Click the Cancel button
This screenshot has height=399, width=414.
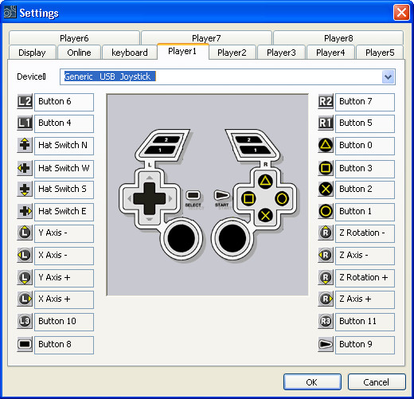click(377, 382)
